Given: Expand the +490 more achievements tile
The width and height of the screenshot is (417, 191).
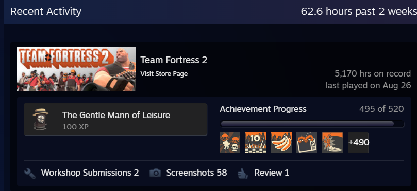Looking at the screenshot, I should (x=358, y=143).
